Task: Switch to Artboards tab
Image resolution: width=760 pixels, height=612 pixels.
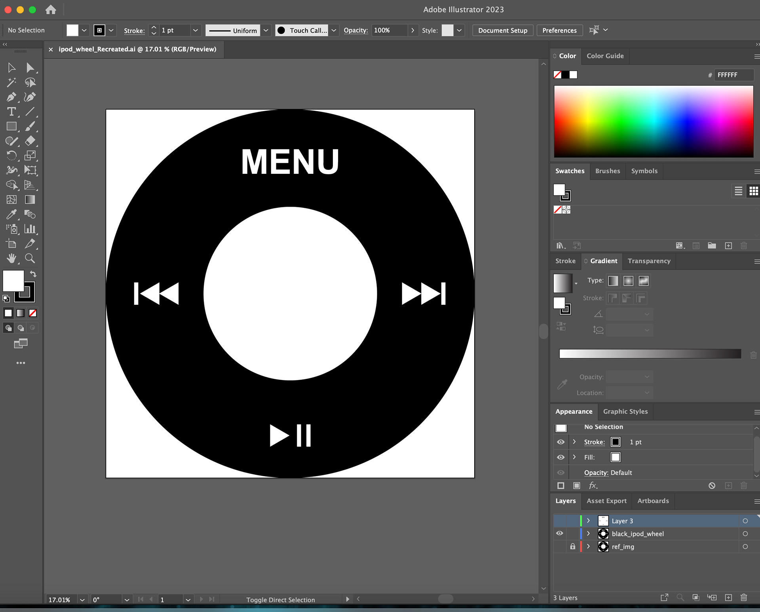Action: [653, 501]
